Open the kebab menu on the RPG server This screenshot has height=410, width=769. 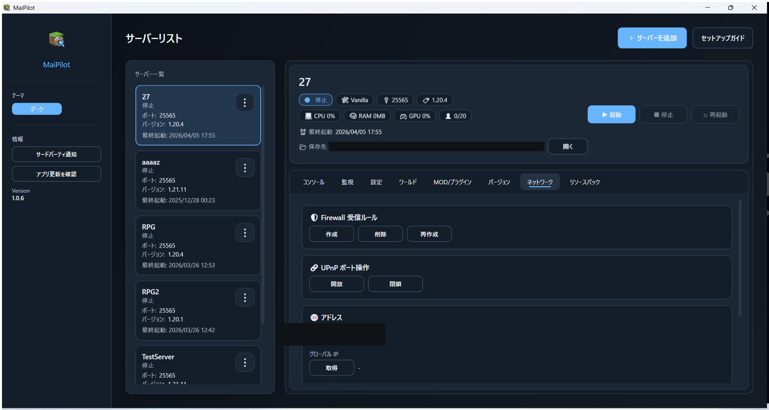click(245, 232)
